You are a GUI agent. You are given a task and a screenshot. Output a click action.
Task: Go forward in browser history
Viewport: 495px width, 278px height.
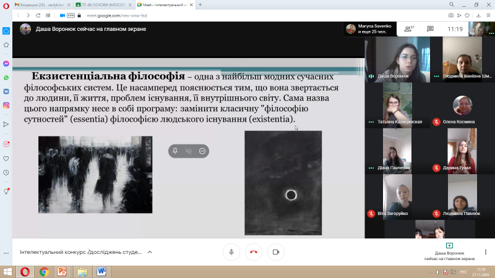point(28,15)
